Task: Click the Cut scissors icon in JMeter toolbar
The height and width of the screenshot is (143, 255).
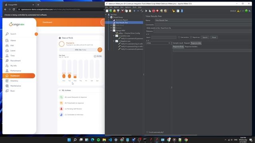Action: point(122,11)
